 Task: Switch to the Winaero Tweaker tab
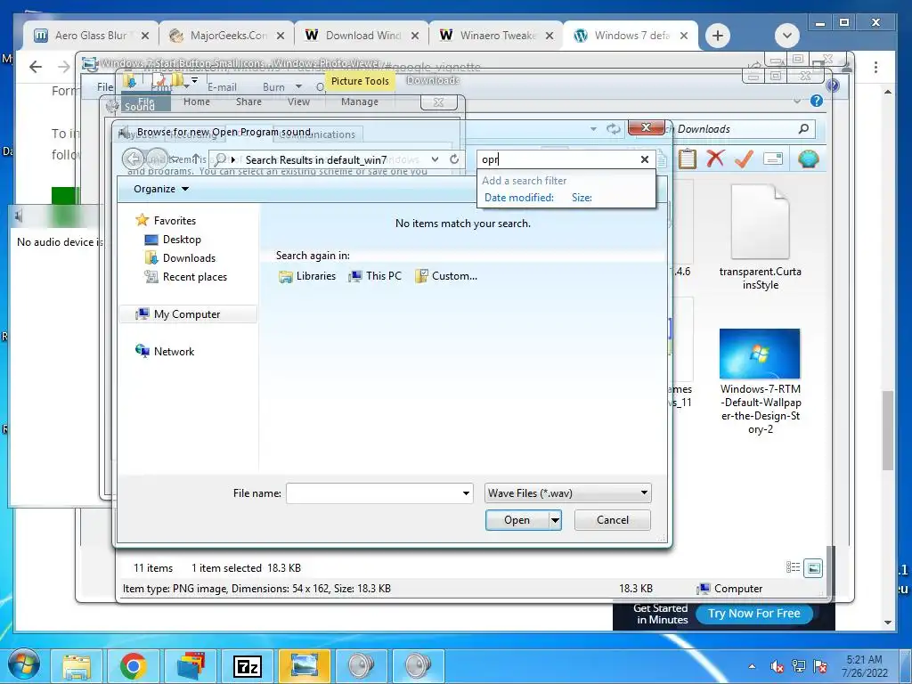click(497, 36)
